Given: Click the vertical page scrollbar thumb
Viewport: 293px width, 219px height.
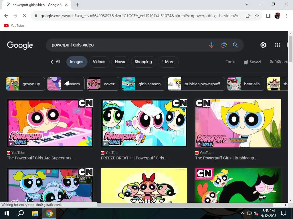Looking at the screenshot, I should 290,49.
